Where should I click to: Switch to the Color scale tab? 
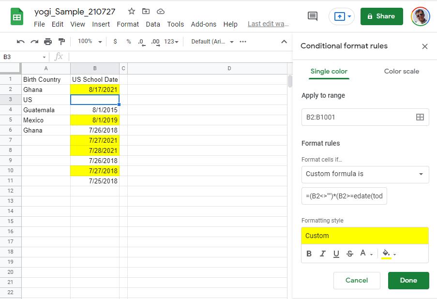(x=401, y=71)
